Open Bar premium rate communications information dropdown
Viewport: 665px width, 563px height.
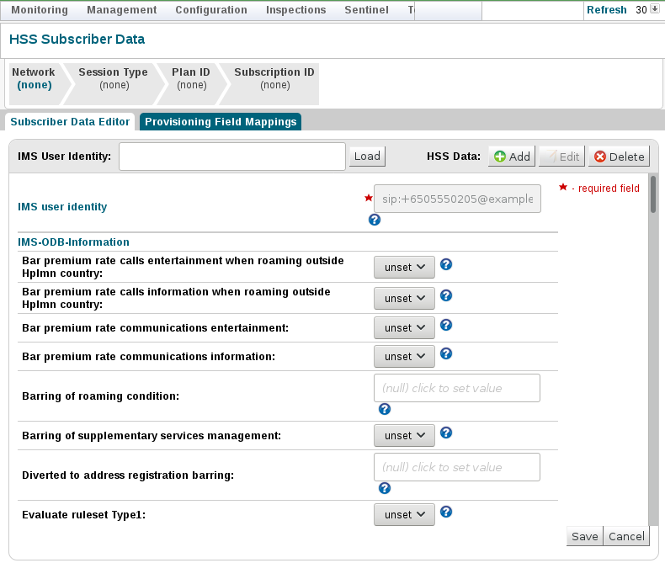[x=404, y=356]
